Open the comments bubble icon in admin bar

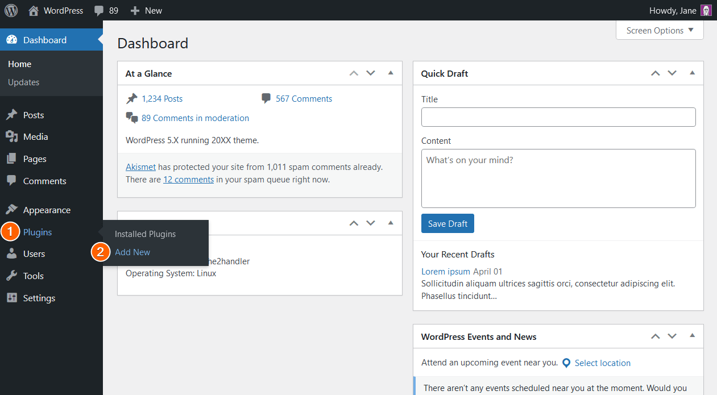click(x=100, y=10)
